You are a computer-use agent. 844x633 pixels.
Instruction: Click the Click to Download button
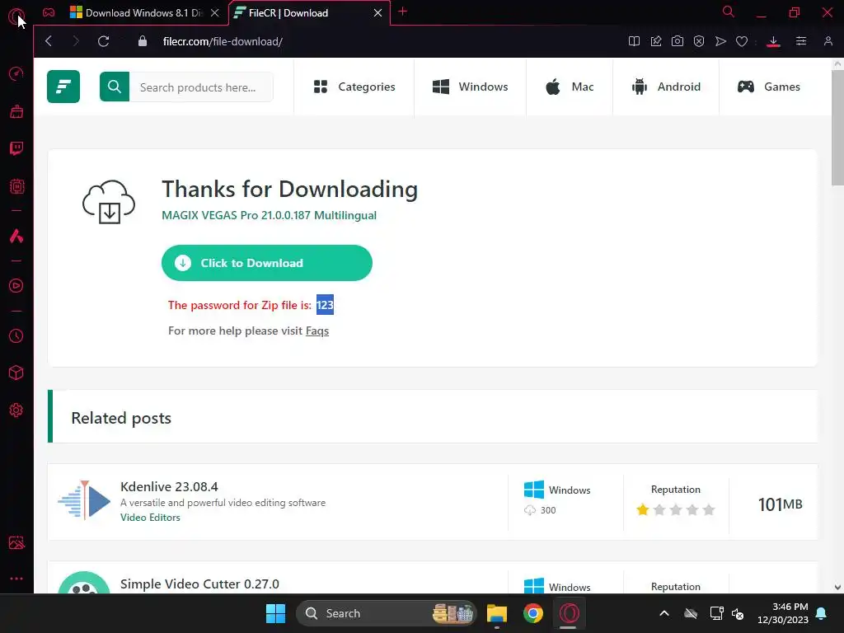pos(266,263)
